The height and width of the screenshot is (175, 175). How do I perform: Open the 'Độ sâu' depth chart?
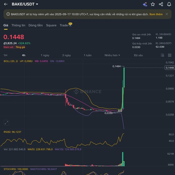[138, 55]
